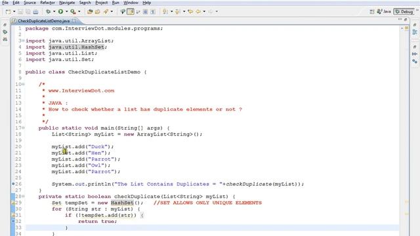420x236 pixels.
Task: Open the Breakpoints view icon in right sidebar
Action: [415, 61]
